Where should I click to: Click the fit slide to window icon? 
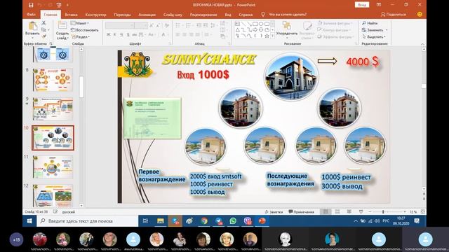pos(422,211)
